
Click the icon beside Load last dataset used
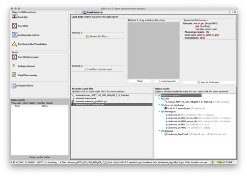click(85, 69)
